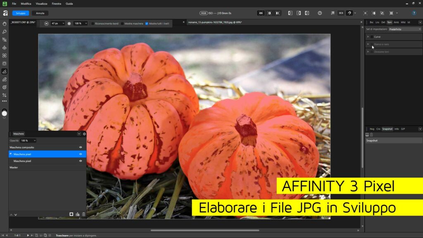Click the auto levels sun icon

pos(365,13)
